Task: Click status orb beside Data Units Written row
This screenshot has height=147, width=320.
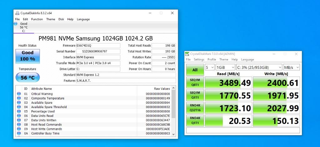Action: 19,120
